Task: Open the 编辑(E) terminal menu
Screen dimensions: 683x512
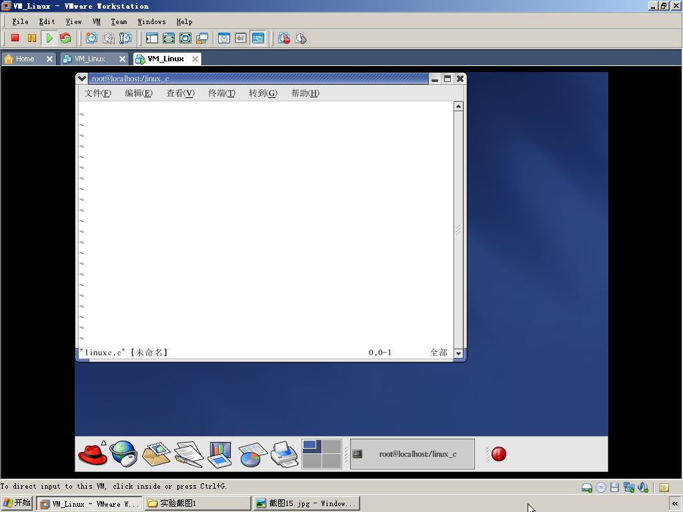Action: click(x=139, y=93)
